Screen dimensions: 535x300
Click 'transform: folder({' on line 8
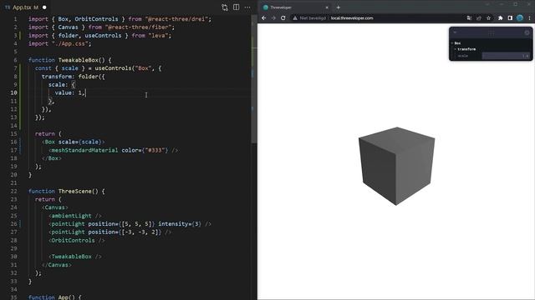coord(73,77)
